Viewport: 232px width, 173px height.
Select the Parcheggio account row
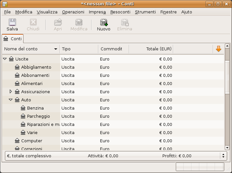click(x=38, y=116)
